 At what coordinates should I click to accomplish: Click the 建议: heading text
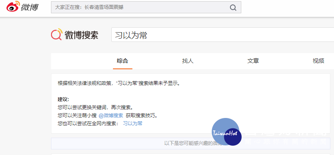(63, 99)
